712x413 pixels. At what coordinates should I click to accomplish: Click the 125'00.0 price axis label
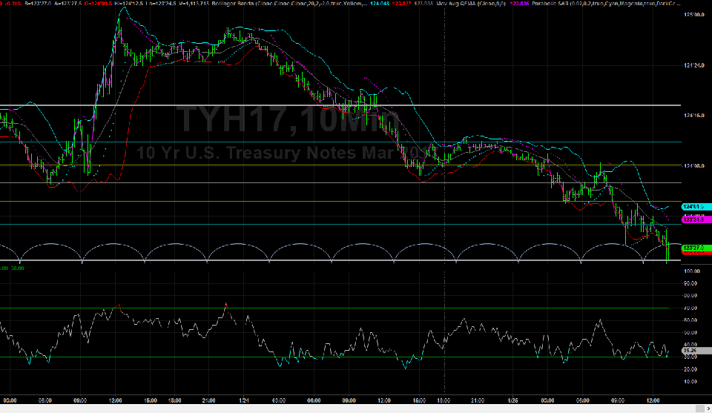(x=693, y=15)
